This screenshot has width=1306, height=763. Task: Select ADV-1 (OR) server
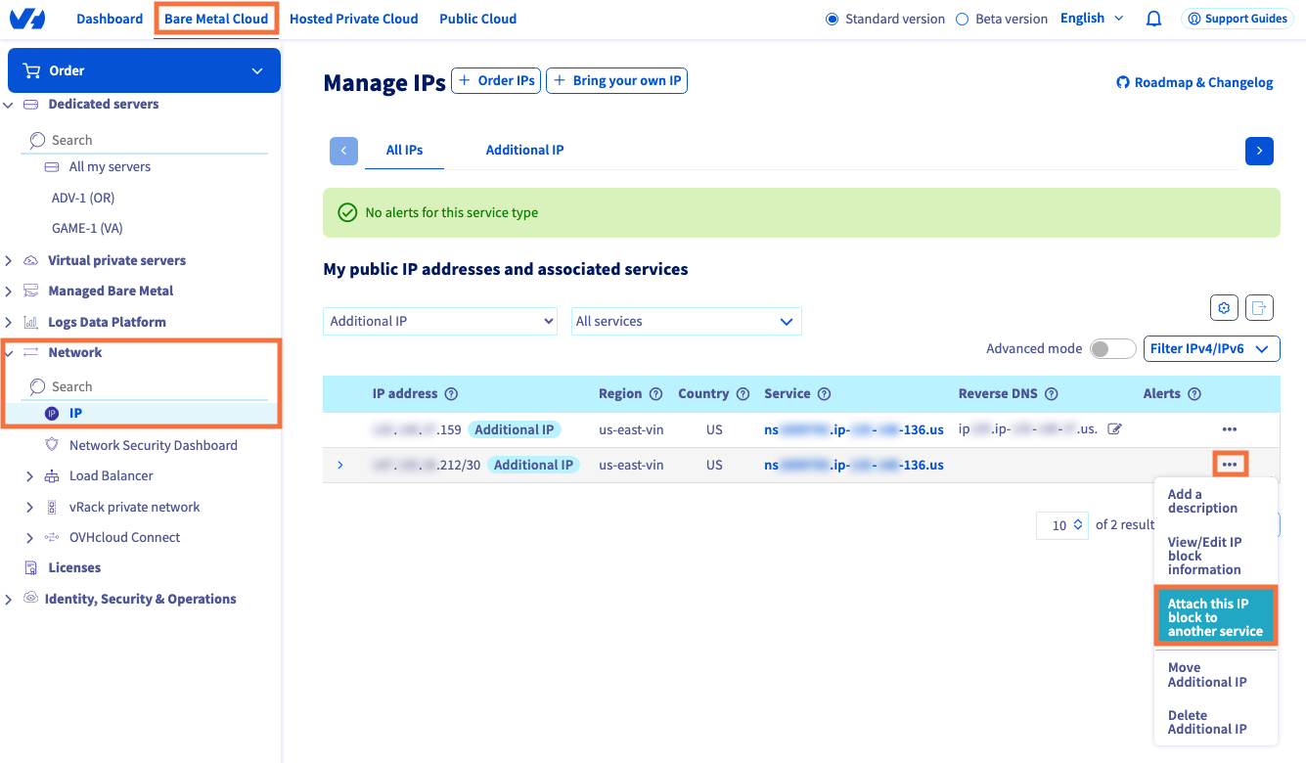pos(83,199)
